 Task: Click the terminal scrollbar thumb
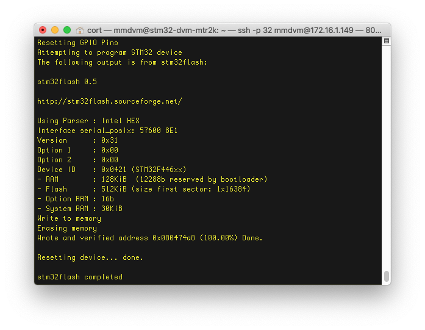pos(387,276)
